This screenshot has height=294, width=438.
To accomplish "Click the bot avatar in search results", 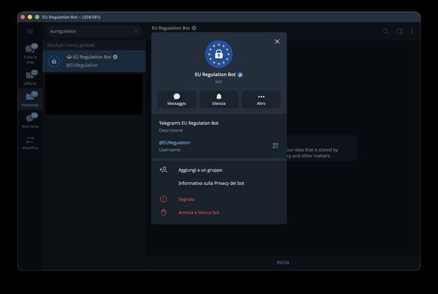I will [x=54, y=61].
